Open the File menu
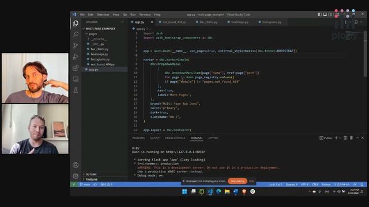The image size is (369, 207). 82,14
